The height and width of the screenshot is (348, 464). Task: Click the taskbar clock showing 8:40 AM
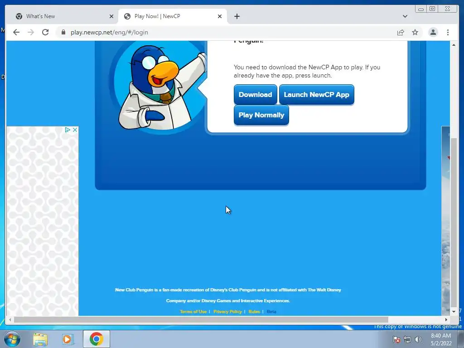point(441,339)
